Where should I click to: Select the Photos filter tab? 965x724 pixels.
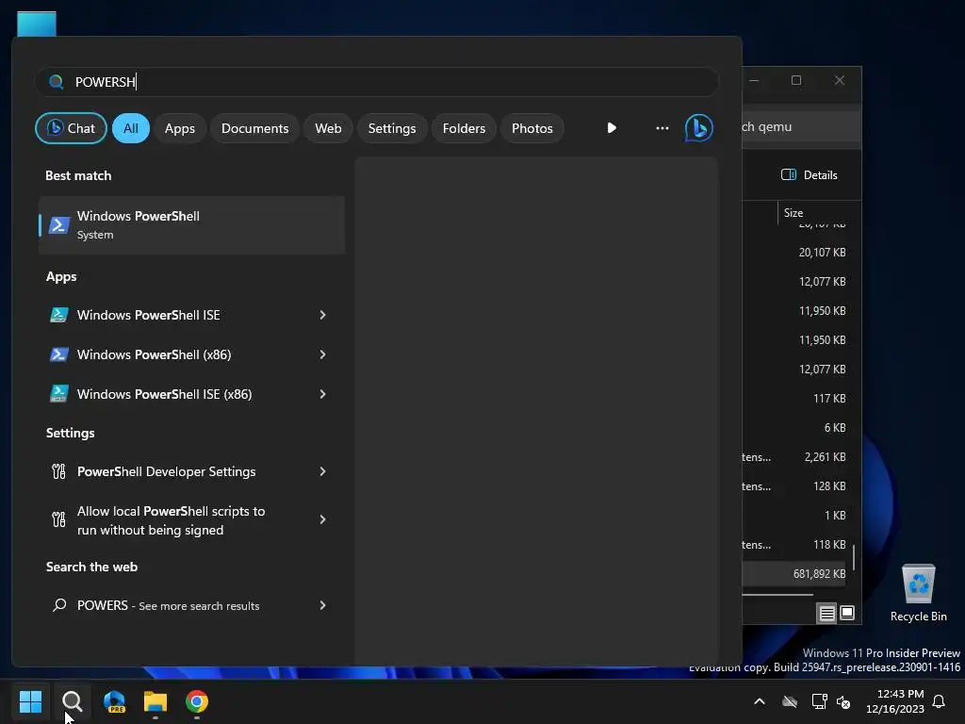[532, 128]
